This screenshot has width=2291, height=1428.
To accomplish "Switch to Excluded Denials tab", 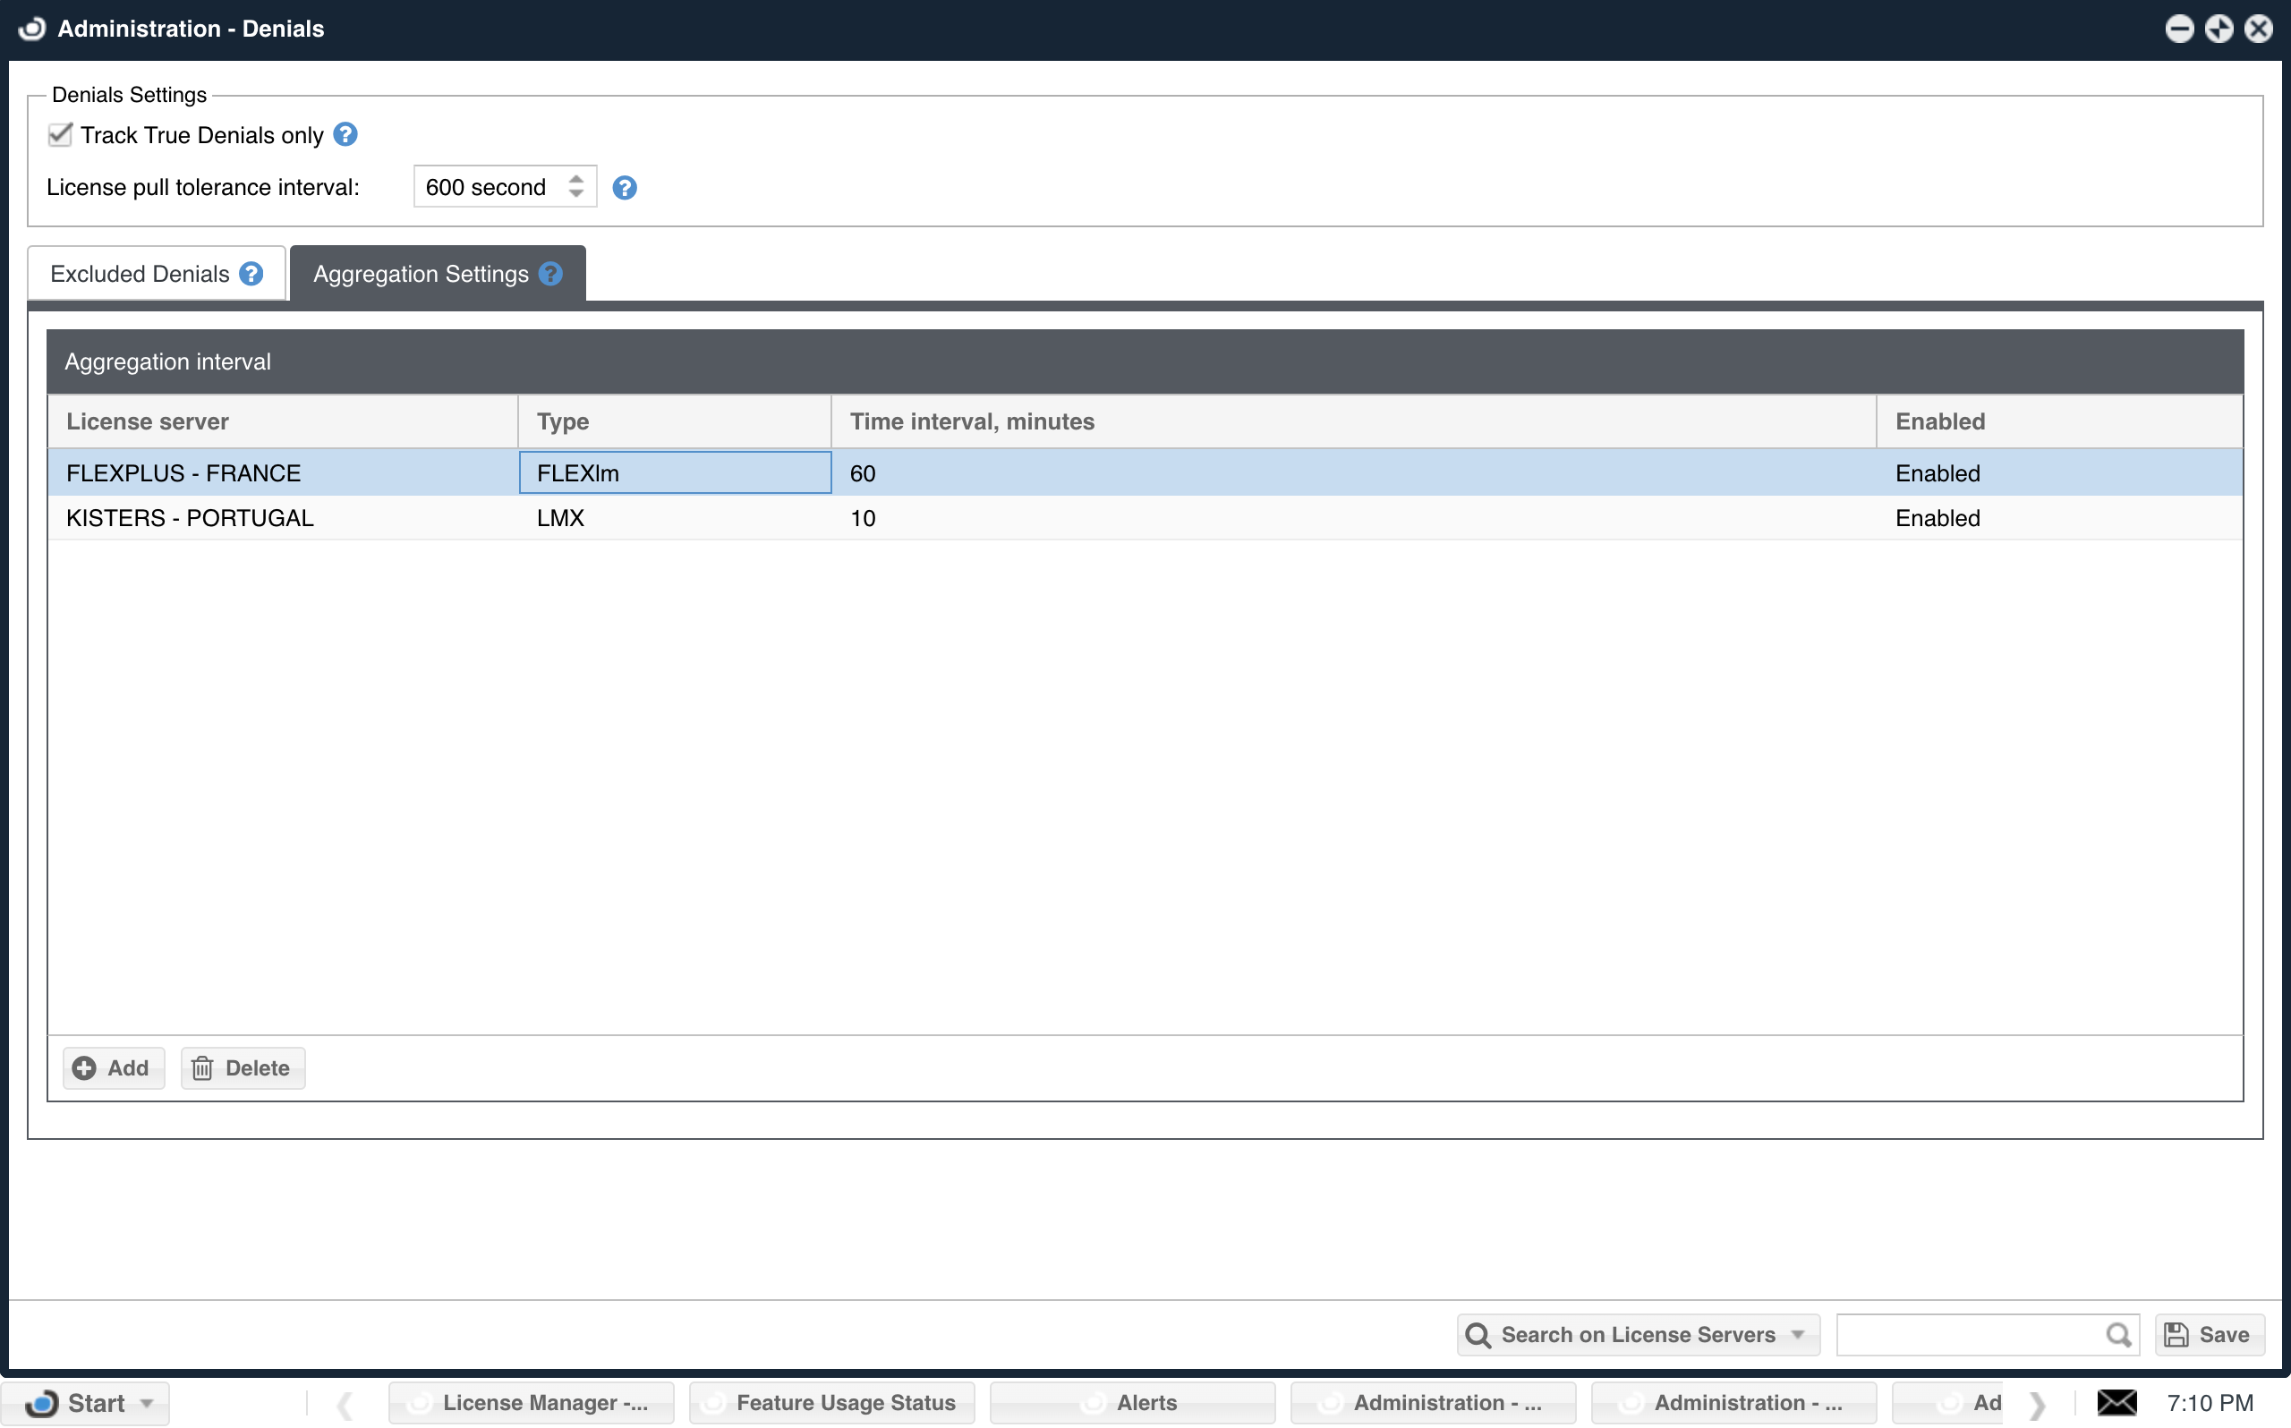I will click(x=140, y=274).
